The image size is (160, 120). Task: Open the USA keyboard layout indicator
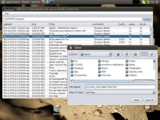pos(152,2)
